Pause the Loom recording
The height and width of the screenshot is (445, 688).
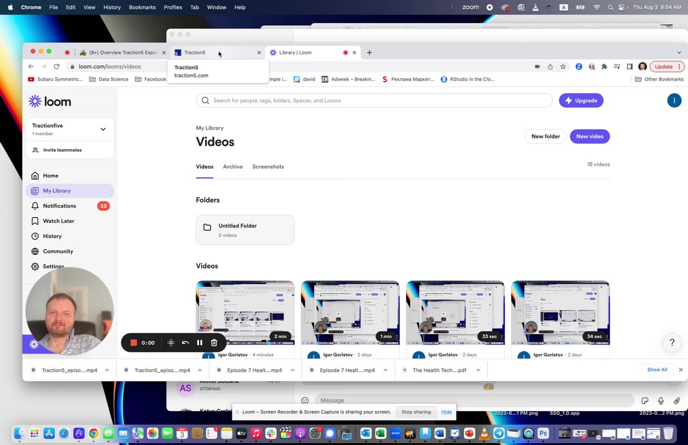point(199,342)
